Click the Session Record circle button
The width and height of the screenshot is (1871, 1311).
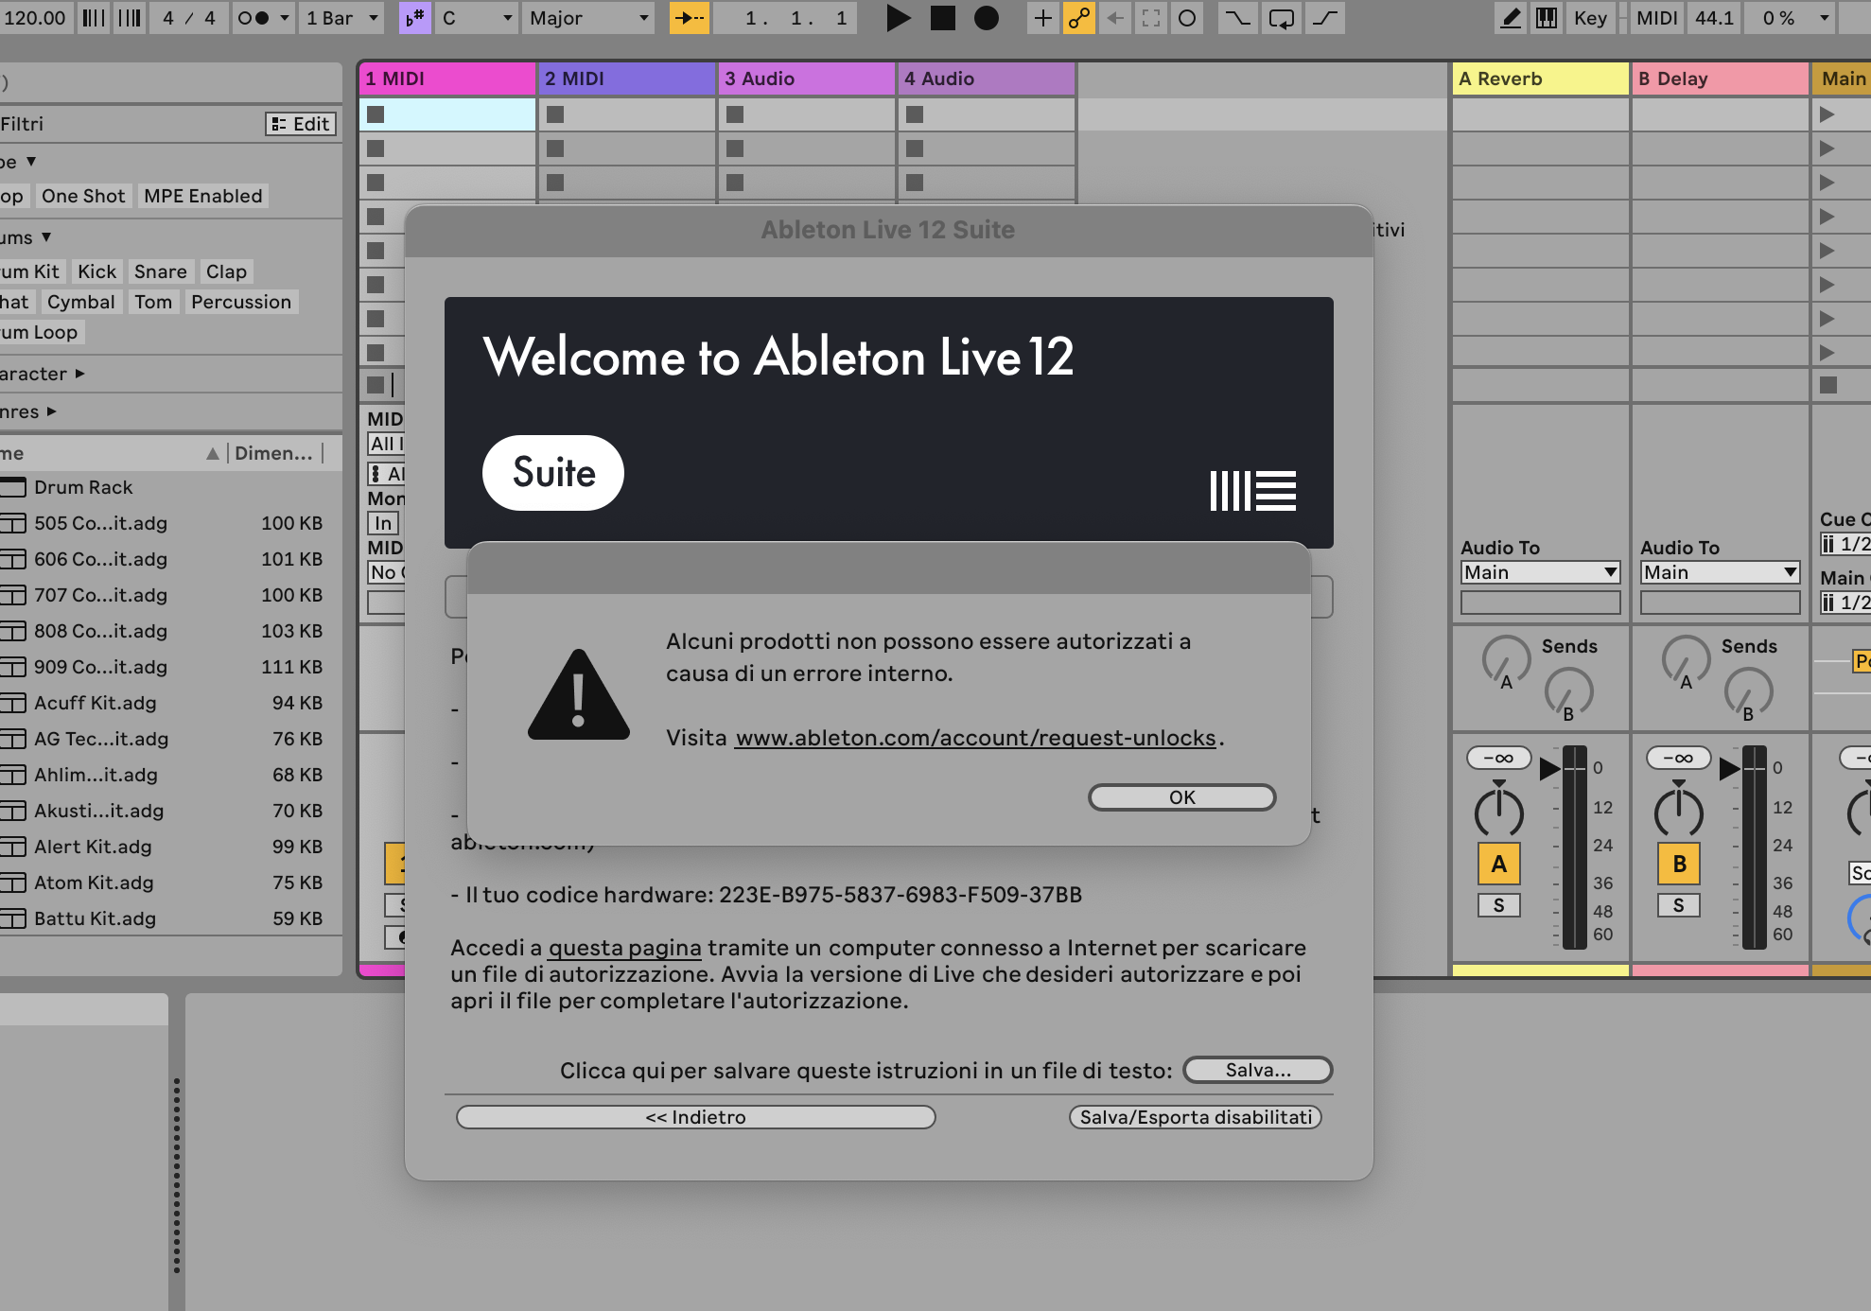click(x=1187, y=18)
